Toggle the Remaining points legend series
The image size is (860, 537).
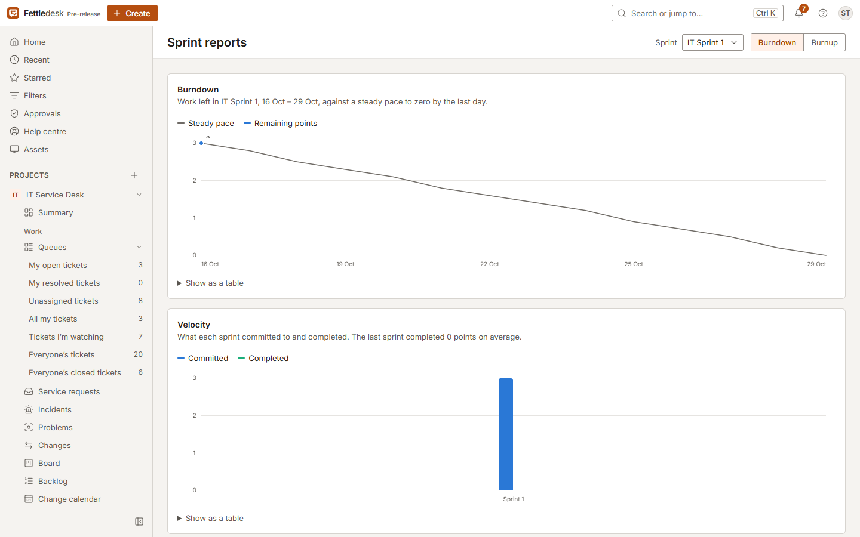[280, 123]
